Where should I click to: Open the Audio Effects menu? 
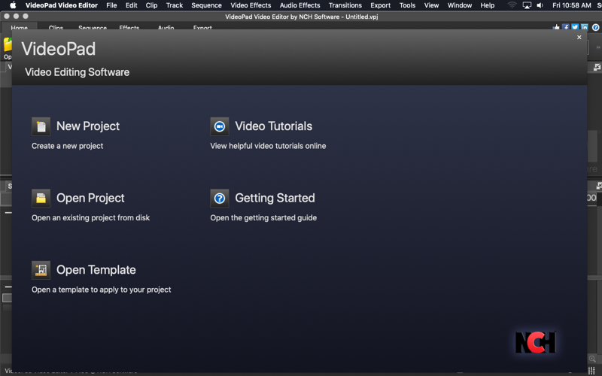point(299,5)
